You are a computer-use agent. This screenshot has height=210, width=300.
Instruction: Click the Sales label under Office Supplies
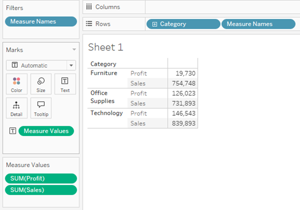pos(138,103)
